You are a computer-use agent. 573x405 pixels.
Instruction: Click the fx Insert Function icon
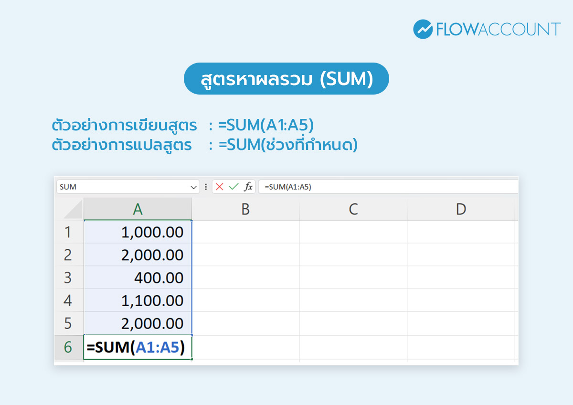[249, 187]
